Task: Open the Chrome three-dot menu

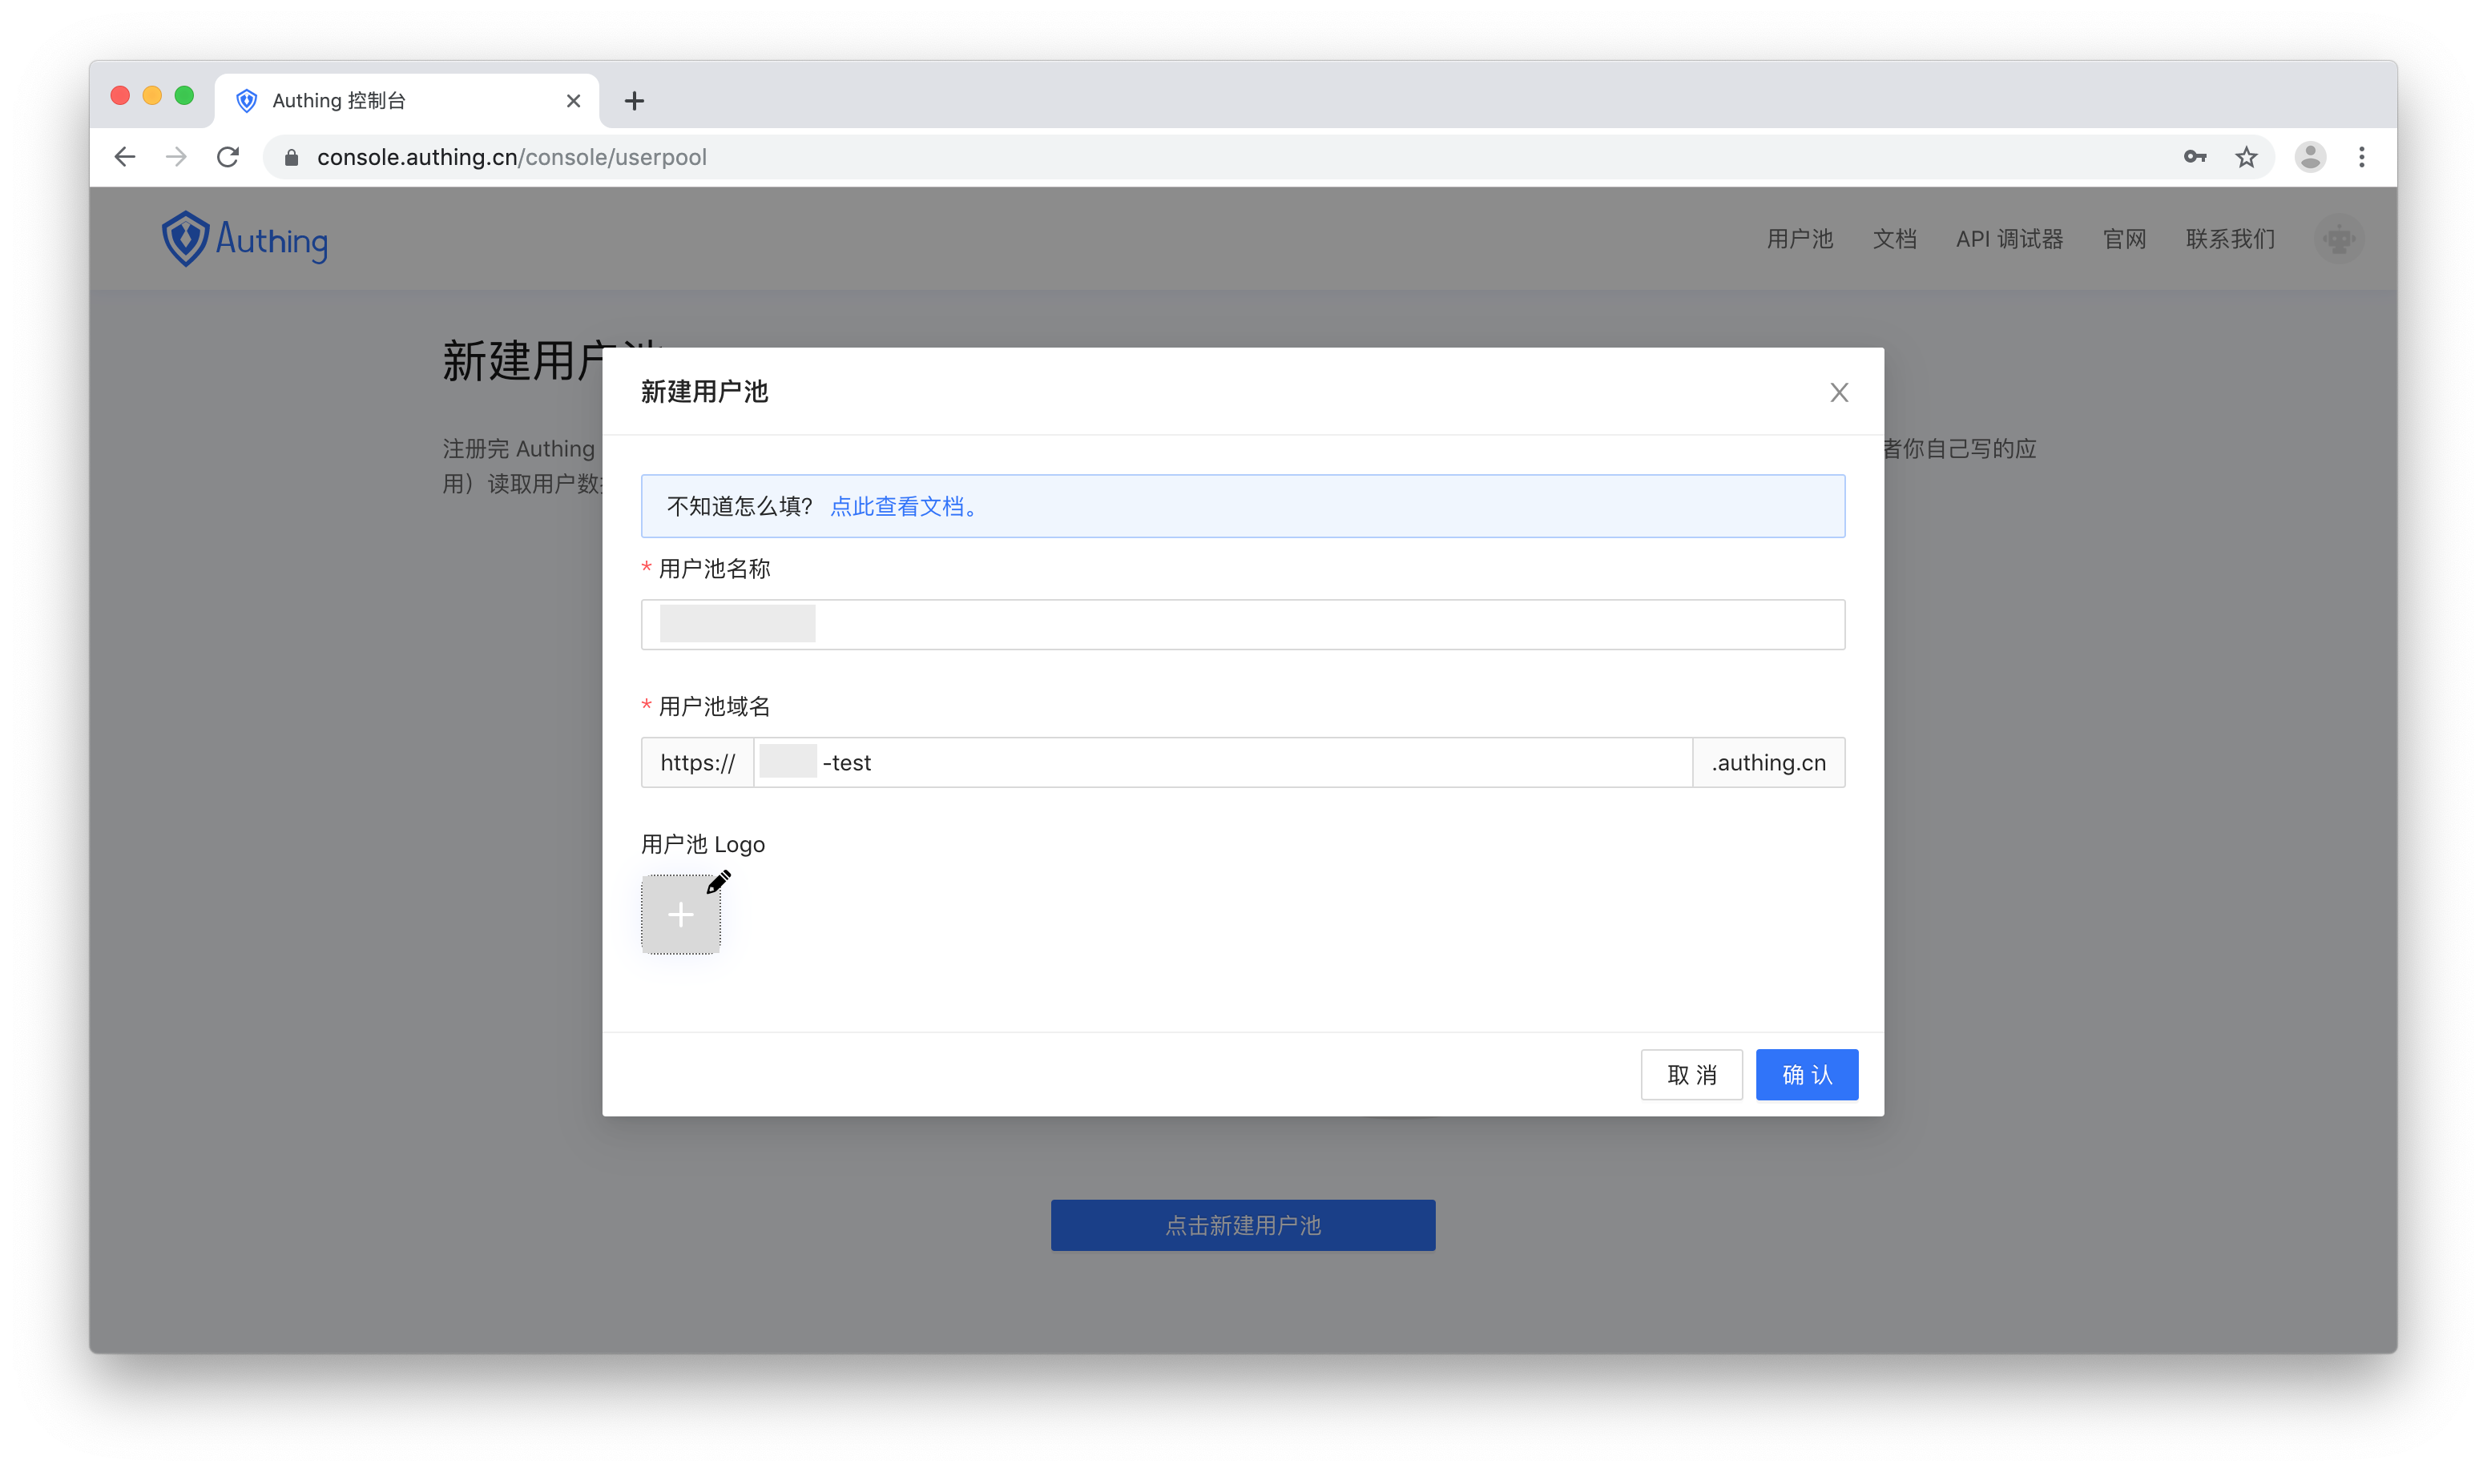Action: coord(2361,157)
